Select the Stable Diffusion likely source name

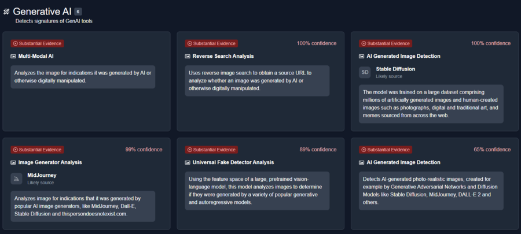click(395, 69)
